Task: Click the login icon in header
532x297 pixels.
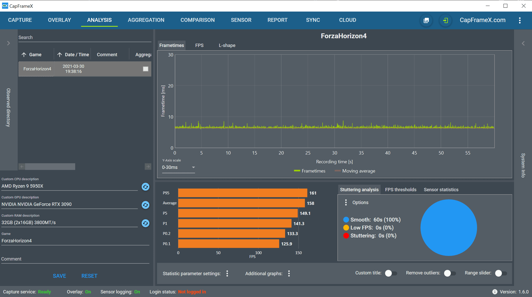Action: click(446, 20)
